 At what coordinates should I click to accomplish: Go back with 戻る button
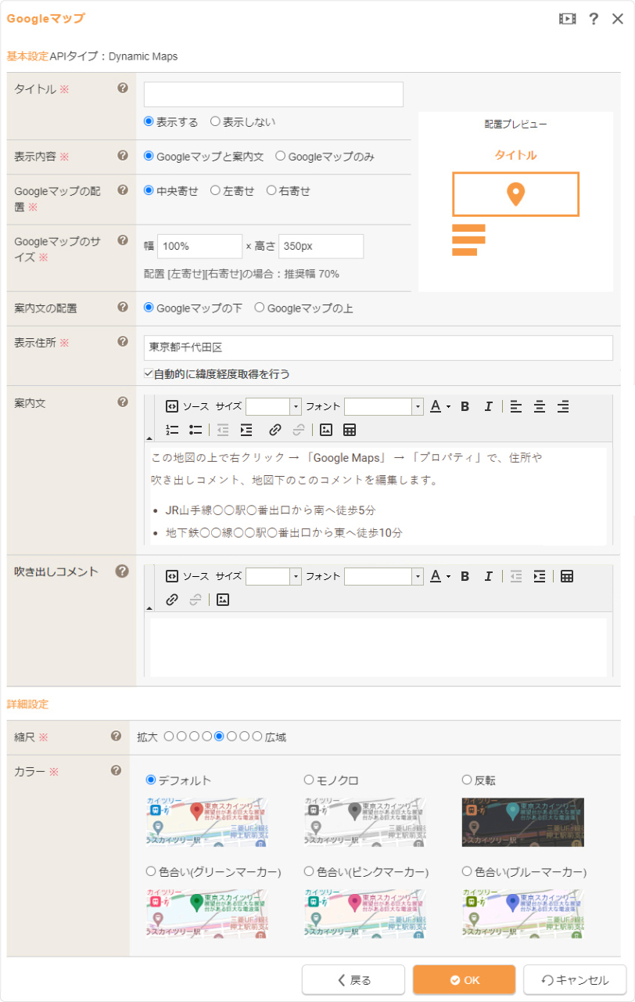(353, 979)
